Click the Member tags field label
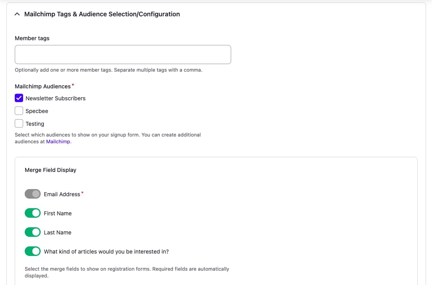 32,38
